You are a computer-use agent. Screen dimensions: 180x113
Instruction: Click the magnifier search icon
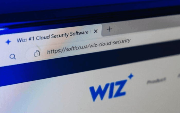(x=13, y=57)
